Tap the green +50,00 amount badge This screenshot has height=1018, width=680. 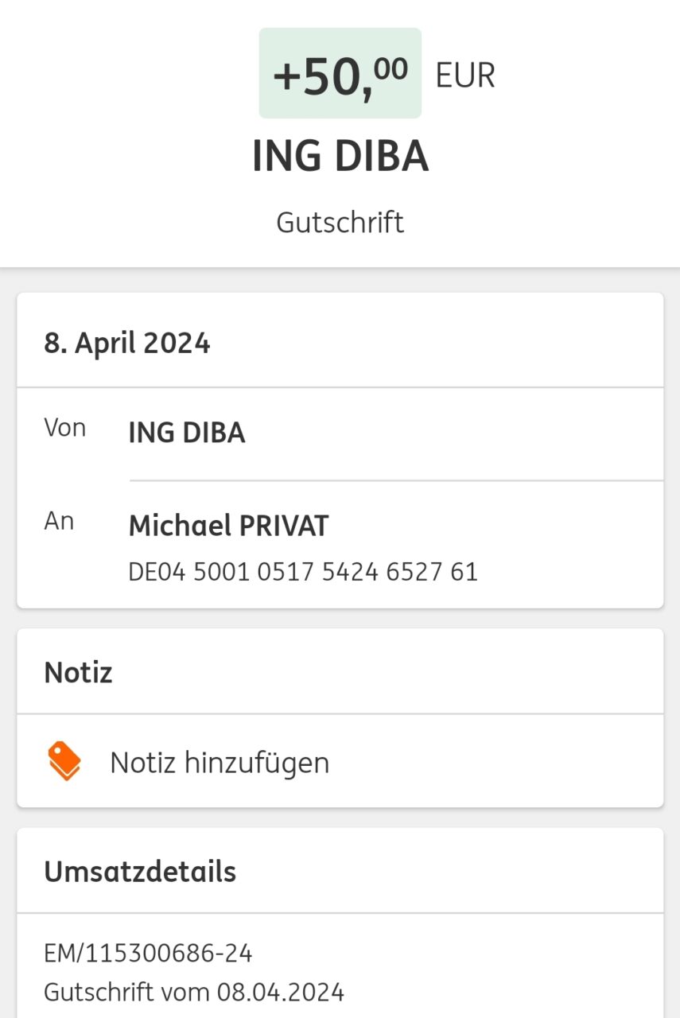340,73
